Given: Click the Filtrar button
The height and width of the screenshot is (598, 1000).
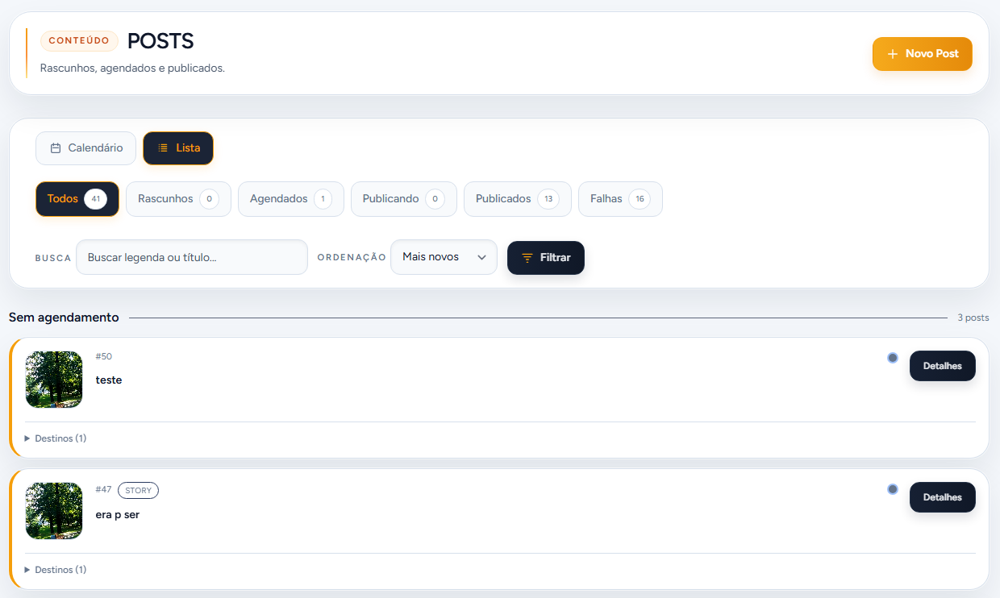Looking at the screenshot, I should tap(546, 258).
